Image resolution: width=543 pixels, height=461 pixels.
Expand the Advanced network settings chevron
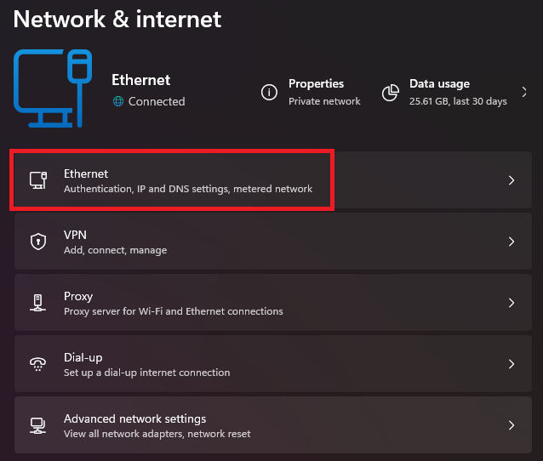[512, 425]
